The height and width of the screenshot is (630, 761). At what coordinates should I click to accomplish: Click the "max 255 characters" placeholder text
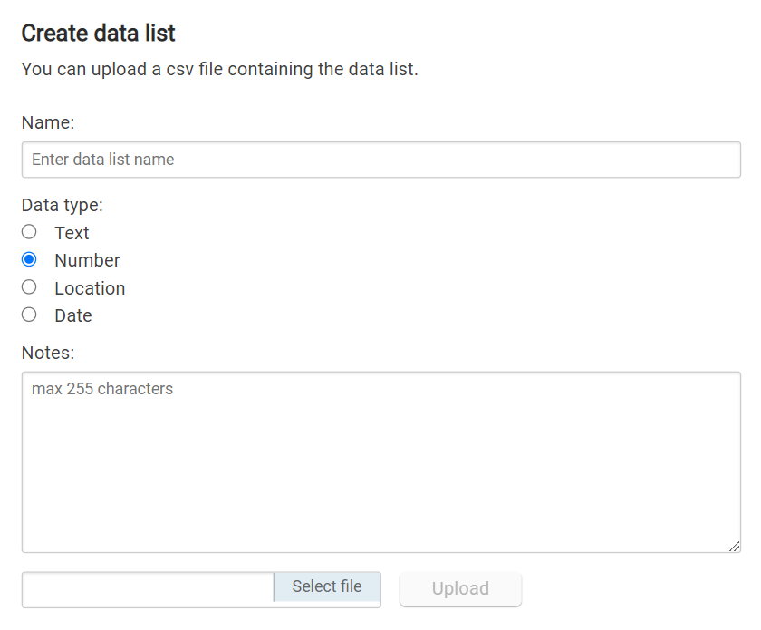click(x=102, y=389)
